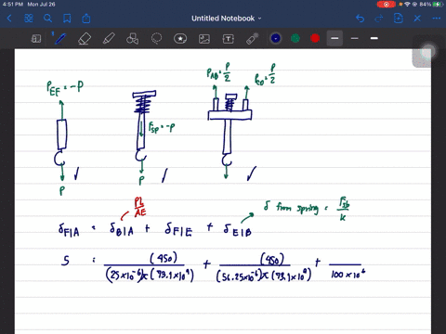Select the thickest selected stroke width

point(334,38)
